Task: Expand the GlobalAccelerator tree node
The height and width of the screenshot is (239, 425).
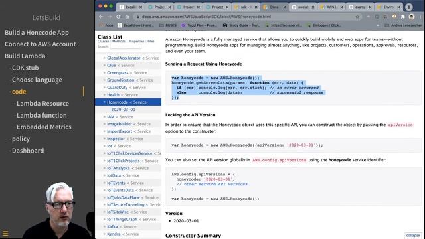Action: pyautogui.click(x=104, y=58)
